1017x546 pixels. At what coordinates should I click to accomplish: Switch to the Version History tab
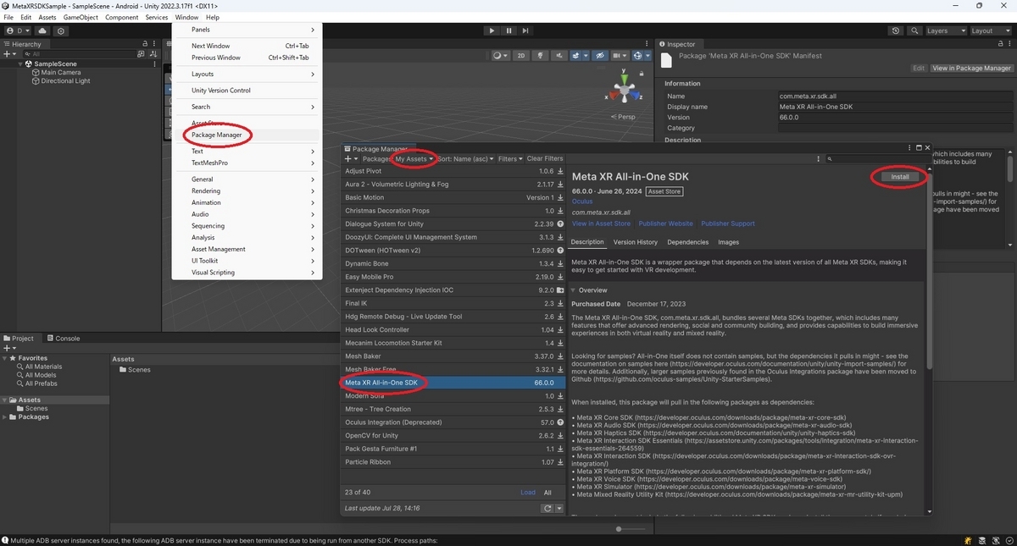(x=635, y=242)
